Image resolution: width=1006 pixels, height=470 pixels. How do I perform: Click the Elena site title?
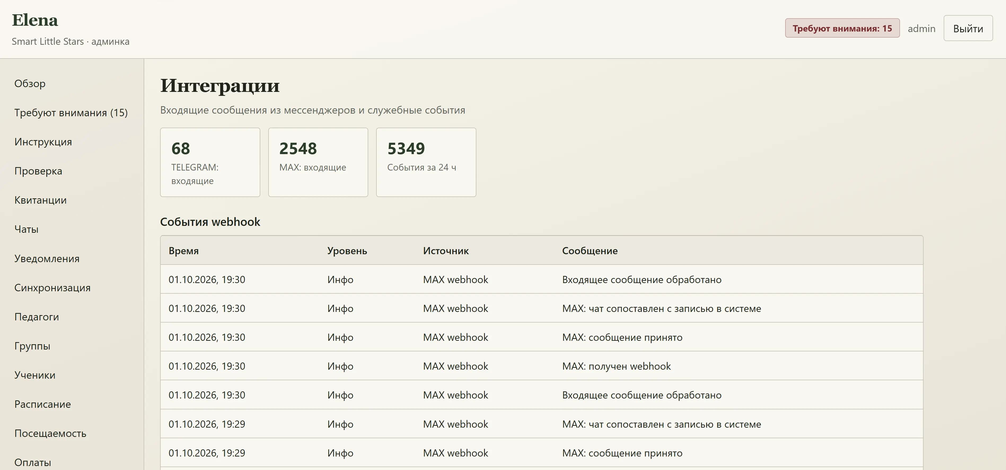coord(35,20)
